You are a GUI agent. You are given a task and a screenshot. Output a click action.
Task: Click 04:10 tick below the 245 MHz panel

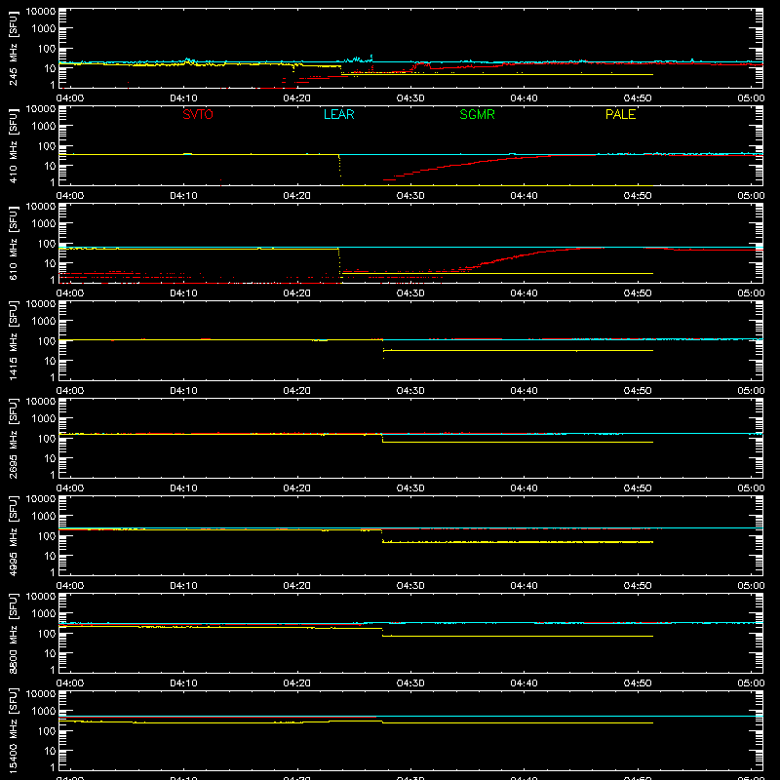click(x=183, y=98)
